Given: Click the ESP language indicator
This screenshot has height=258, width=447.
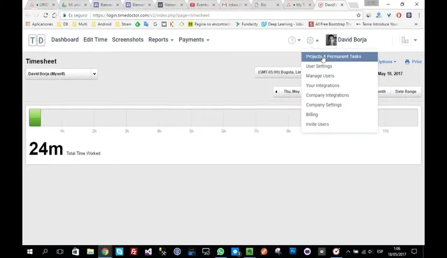Looking at the screenshot, I should point(380,252).
